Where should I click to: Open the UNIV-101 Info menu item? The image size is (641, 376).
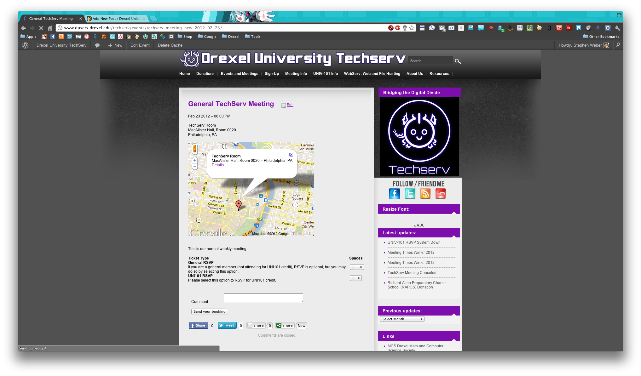pyautogui.click(x=326, y=74)
